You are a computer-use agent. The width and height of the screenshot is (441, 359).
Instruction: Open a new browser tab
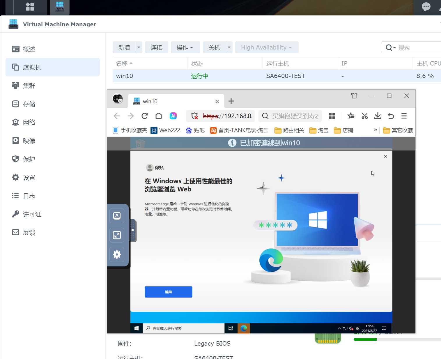click(x=231, y=101)
